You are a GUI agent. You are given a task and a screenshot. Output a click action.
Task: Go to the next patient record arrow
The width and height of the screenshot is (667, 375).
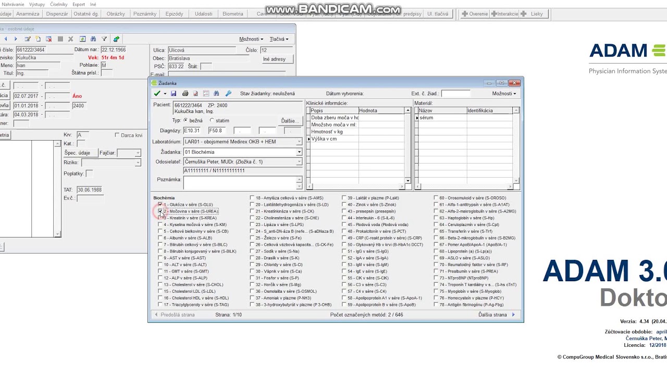pos(16,39)
